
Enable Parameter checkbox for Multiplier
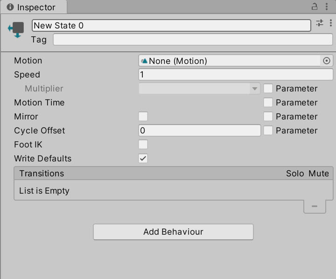pos(268,89)
